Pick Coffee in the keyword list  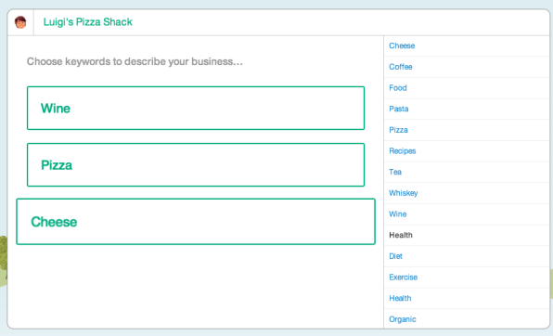(400, 67)
